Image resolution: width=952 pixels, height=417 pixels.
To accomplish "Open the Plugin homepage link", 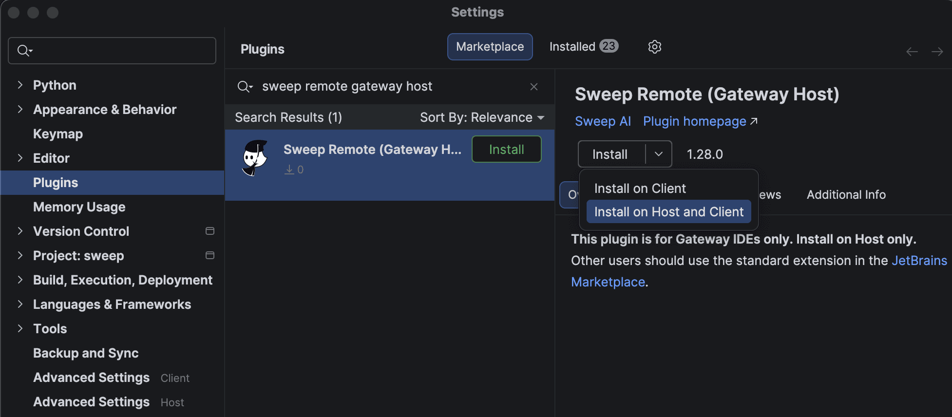I will coord(700,121).
